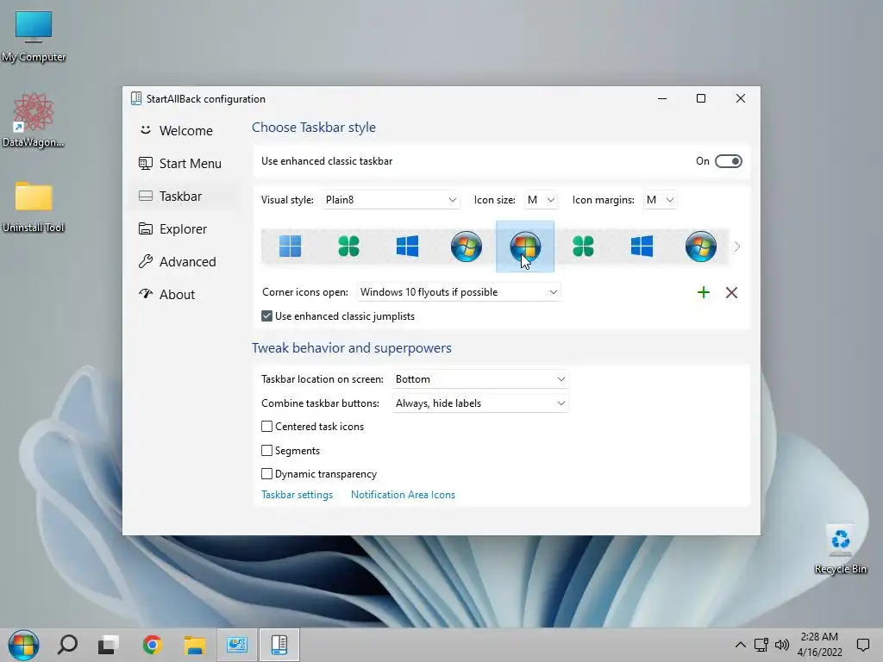Maximize the StartAllBack configuration window
The height and width of the screenshot is (662, 883).
point(701,98)
